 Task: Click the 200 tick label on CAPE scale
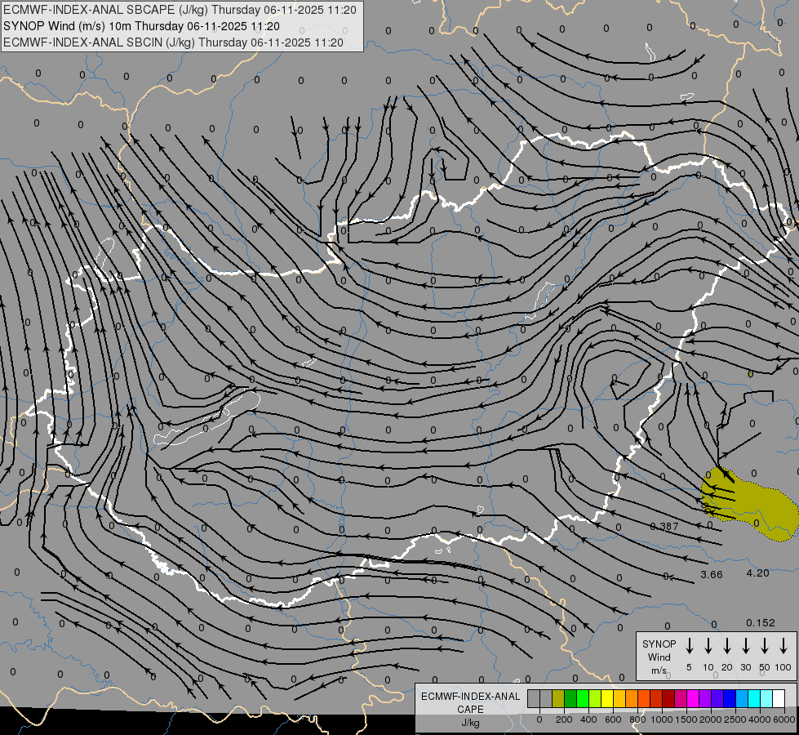tap(564, 719)
